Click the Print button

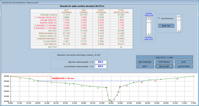184,62
